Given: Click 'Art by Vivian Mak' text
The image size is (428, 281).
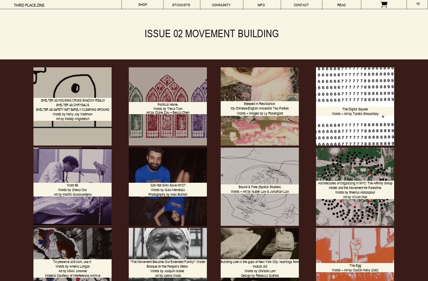Looking at the screenshot, I should pyautogui.click(x=355, y=197).
